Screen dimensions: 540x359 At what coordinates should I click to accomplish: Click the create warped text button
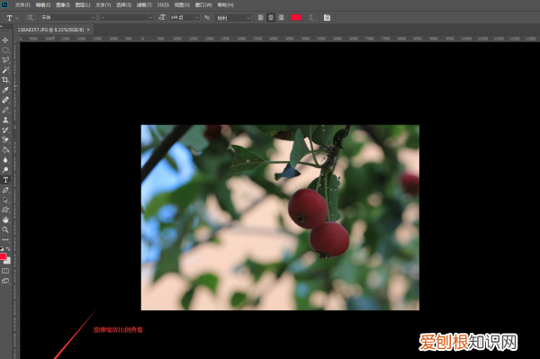(x=311, y=18)
